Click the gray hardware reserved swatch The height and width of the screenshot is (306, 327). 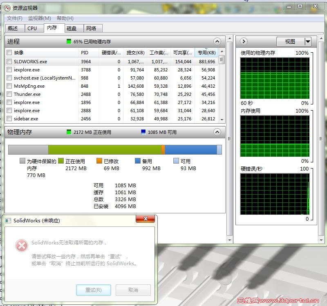tap(22, 161)
